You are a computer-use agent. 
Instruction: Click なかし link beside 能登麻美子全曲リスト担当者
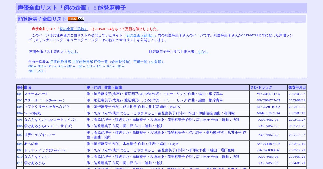[x=203, y=52]
